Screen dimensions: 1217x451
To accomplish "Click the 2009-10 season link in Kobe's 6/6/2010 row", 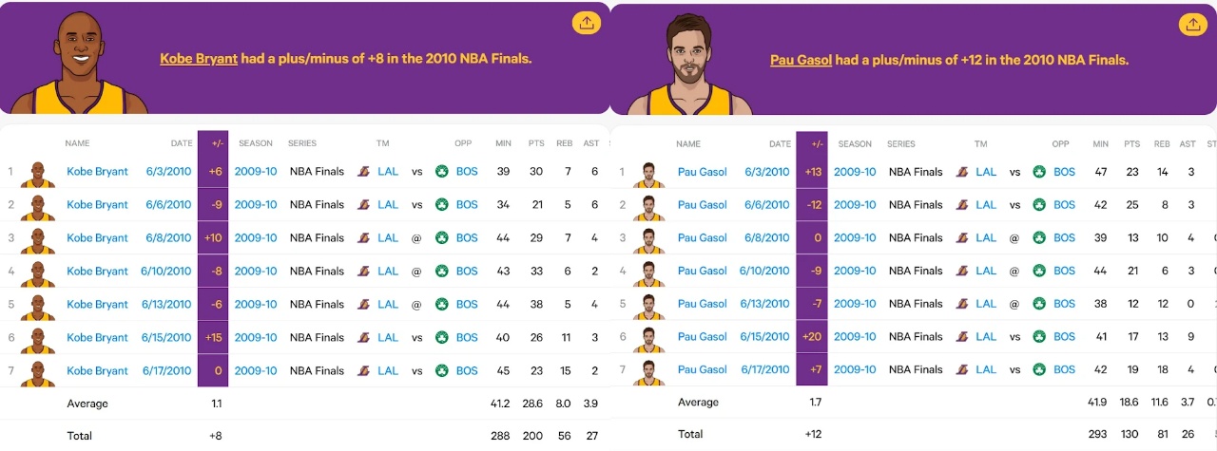I will pyautogui.click(x=256, y=205).
